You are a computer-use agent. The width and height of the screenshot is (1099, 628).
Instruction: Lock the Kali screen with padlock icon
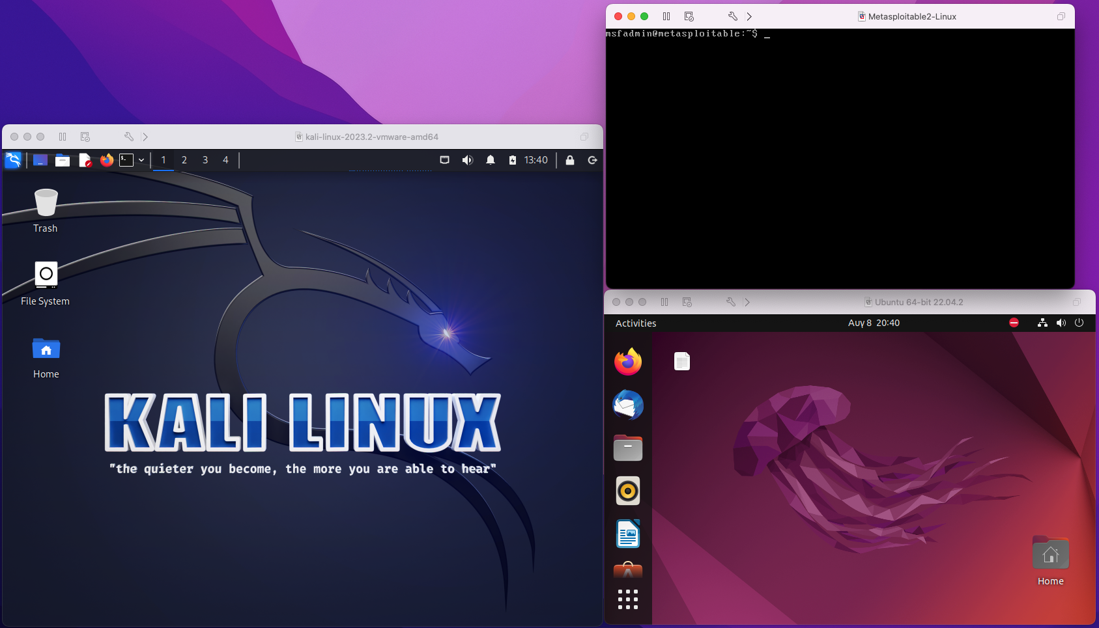(570, 160)
